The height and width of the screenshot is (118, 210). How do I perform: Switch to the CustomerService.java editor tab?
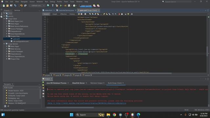66,10
